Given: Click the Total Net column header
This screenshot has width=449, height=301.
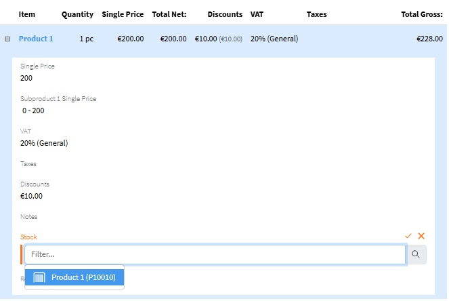Looking at the screenshot, I should (x=169, y=14).
